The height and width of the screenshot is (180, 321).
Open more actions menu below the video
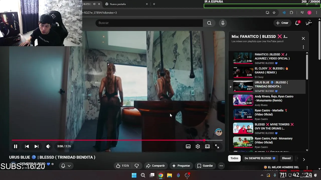221,166
